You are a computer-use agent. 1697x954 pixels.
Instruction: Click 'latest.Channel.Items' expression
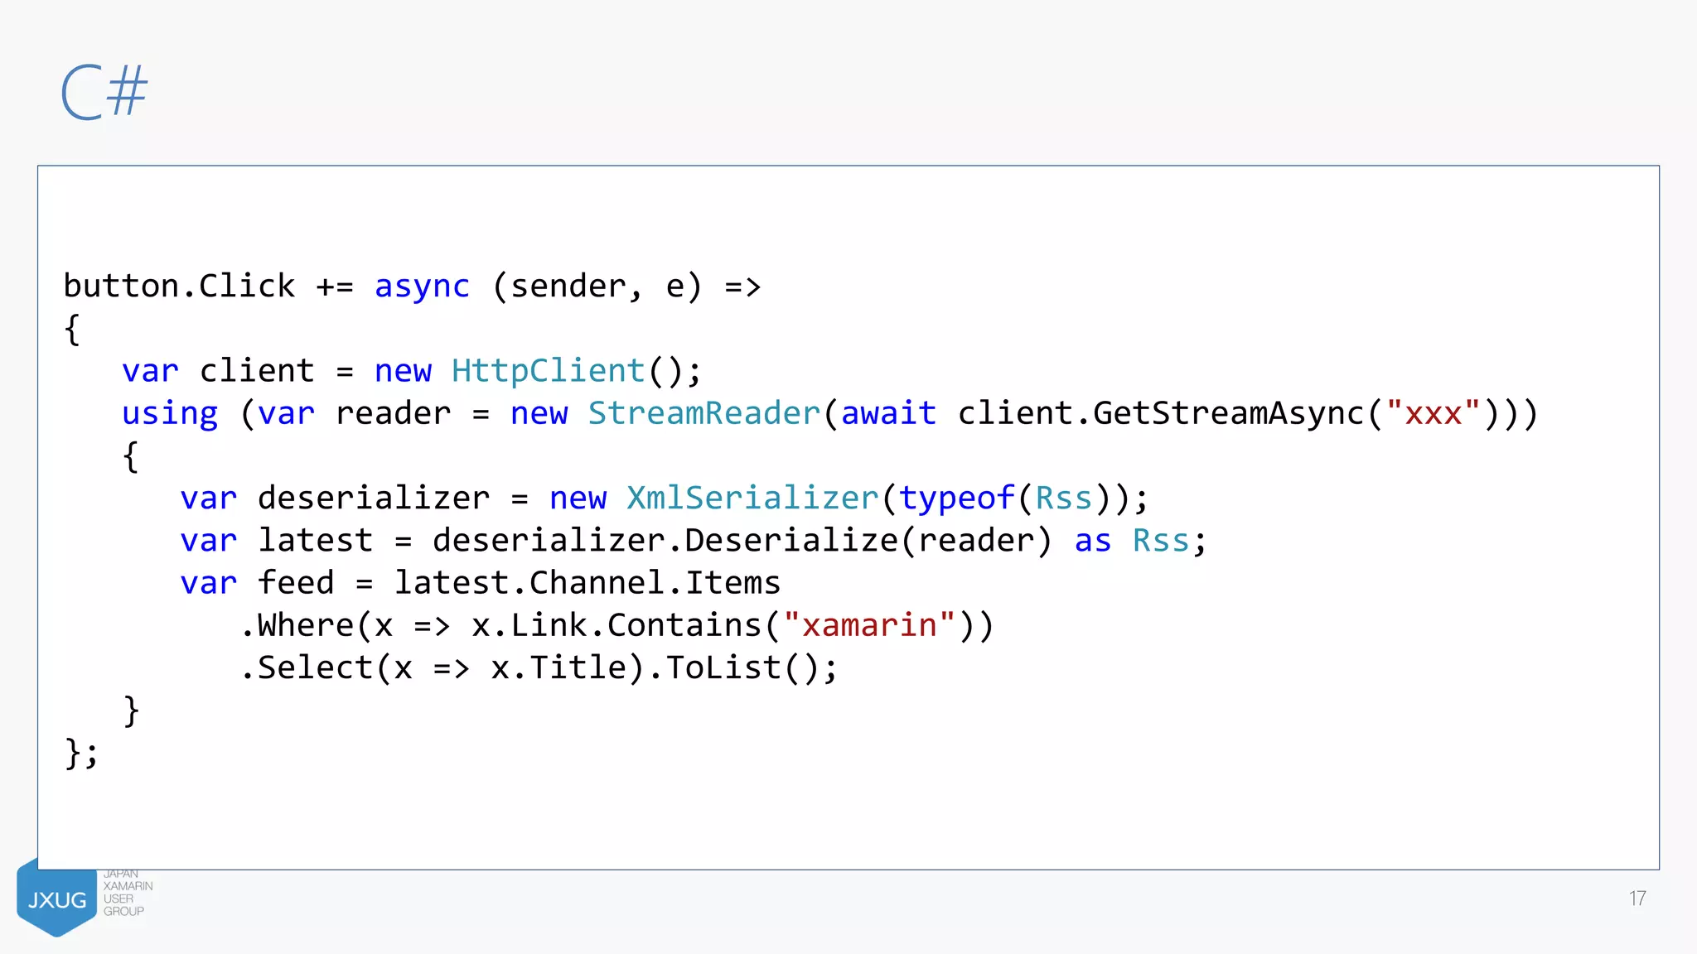pos(587,583)
